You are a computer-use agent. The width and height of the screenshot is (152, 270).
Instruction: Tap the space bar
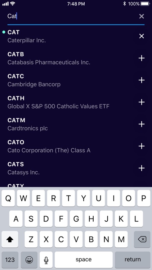(84, 260)
